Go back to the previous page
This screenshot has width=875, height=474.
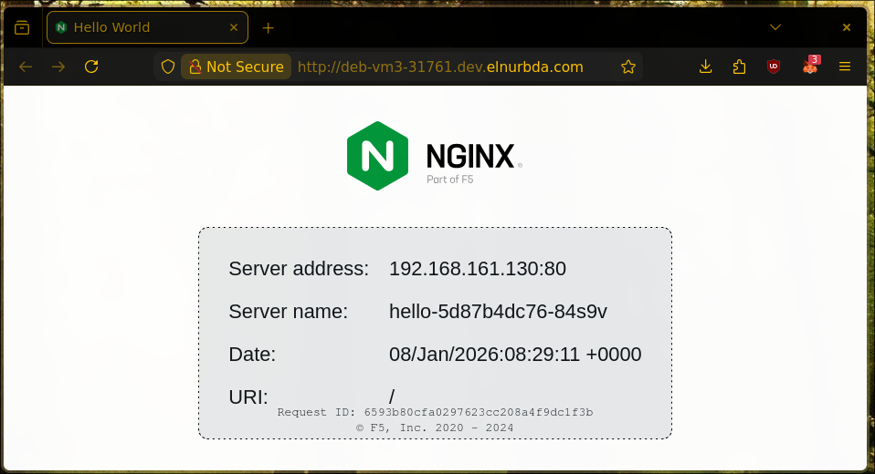click(26, 67)
